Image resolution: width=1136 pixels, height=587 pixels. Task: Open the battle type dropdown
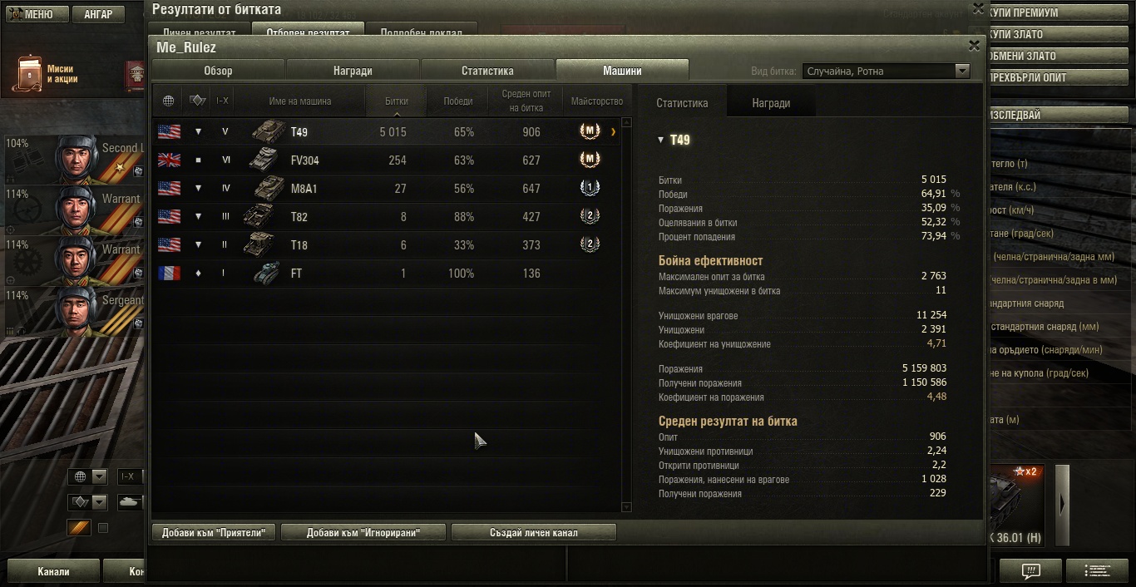[x=887, y=71]
